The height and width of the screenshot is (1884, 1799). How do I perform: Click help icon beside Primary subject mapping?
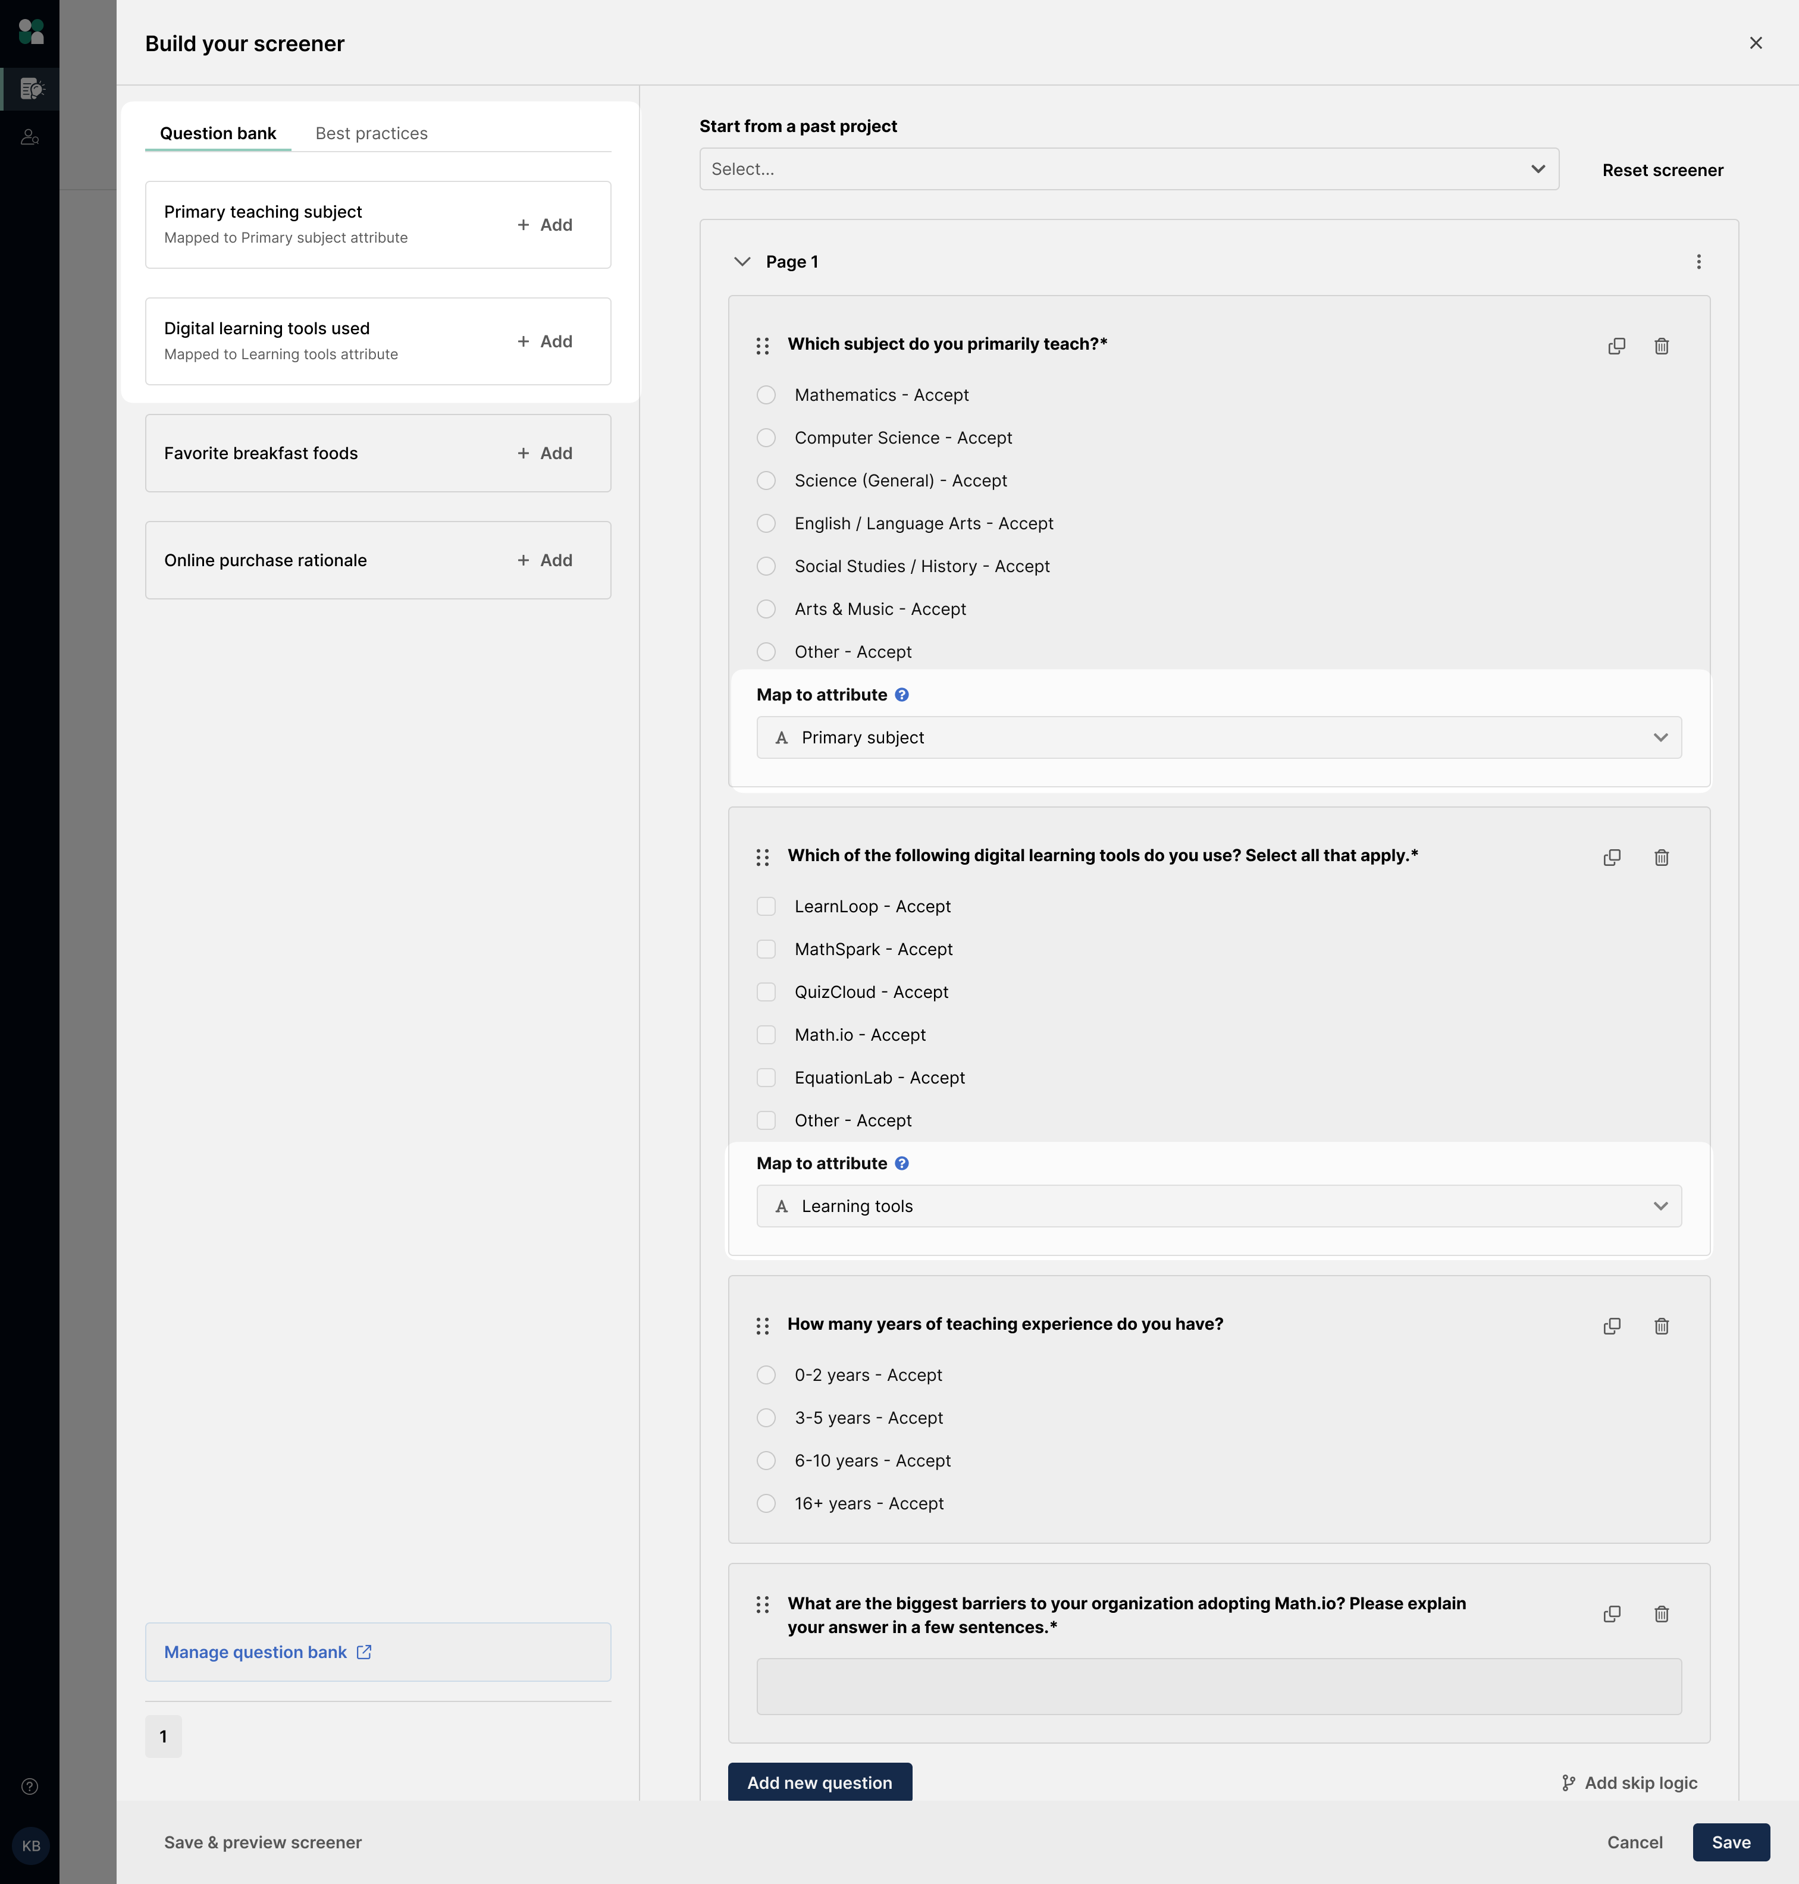[x=901, y=694]
